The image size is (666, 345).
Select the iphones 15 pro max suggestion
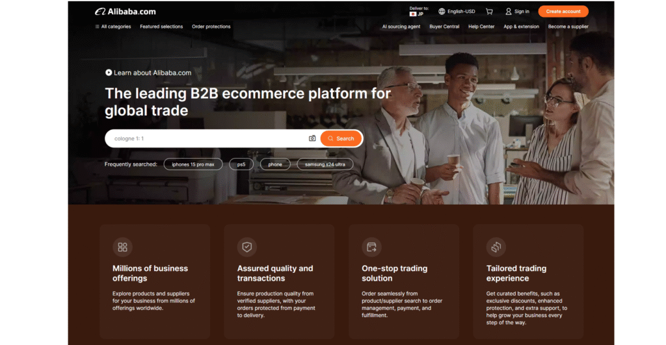(x=193, y=164)
